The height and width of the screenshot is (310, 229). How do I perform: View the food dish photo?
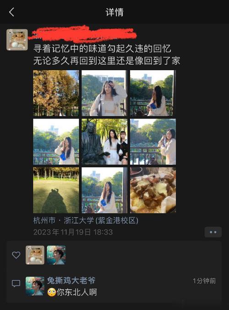[x=153, y=190]
